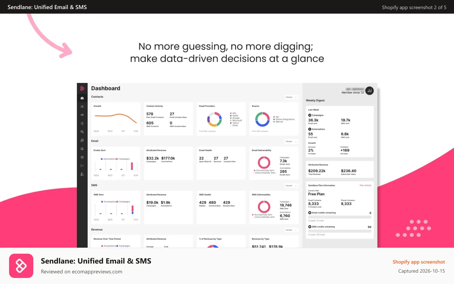Click the 19.7k SMS sent value
The height and width of the screenshot is (284, 454).
point(345,120)
